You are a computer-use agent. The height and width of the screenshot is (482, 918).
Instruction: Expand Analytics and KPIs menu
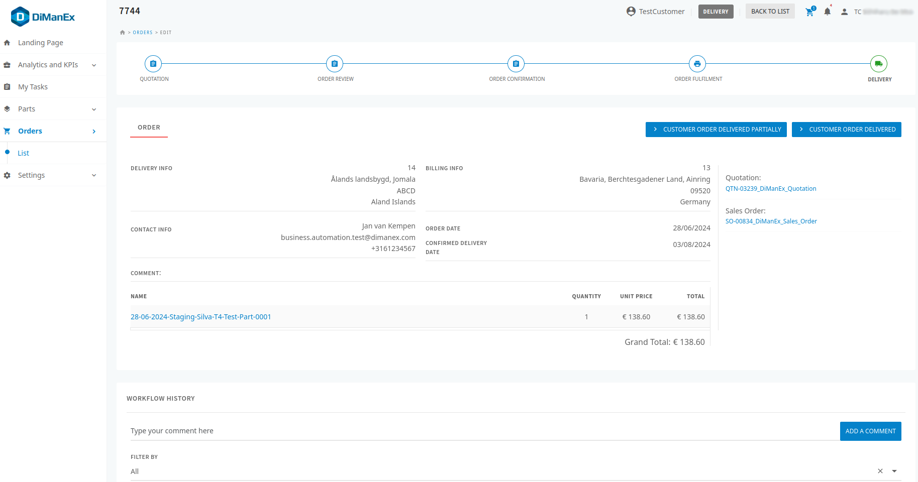click(94, 65)
